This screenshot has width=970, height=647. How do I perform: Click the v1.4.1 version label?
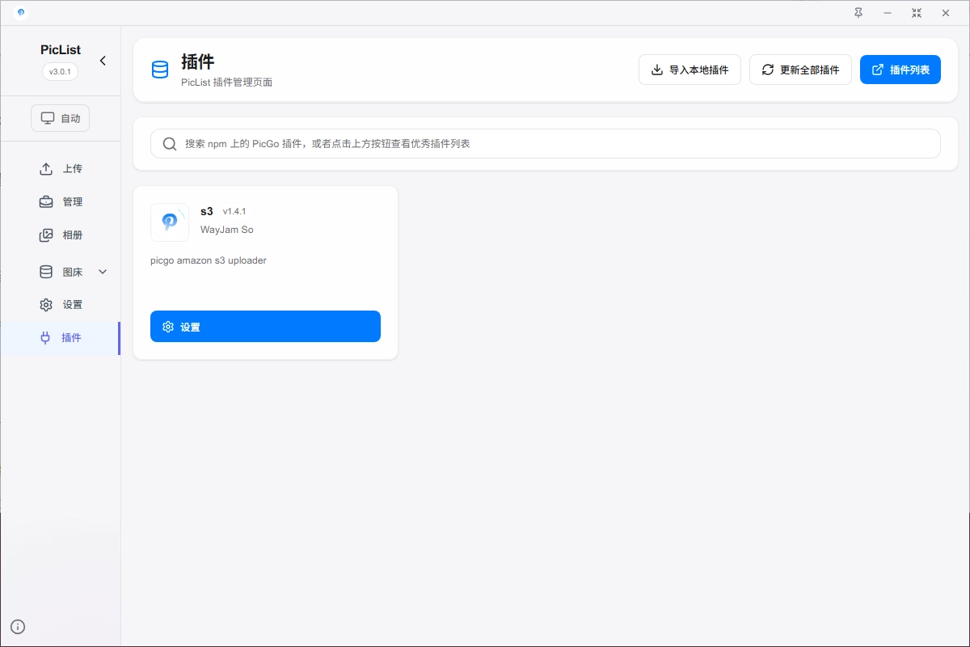point(234,211)
